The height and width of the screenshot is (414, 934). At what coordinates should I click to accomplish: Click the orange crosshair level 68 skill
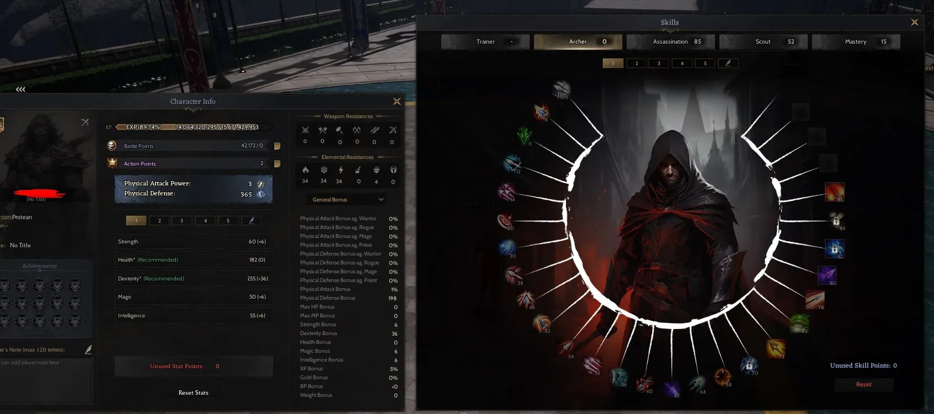pos(723,377)
